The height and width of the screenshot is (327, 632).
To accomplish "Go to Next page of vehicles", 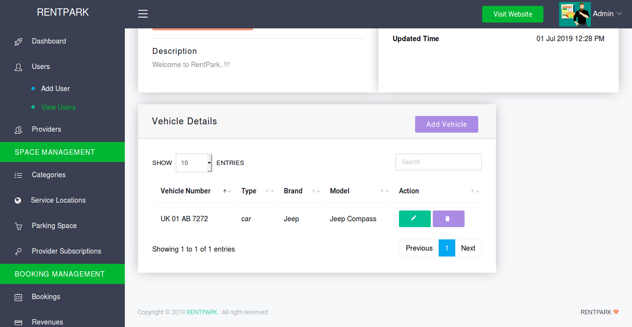I will (468, 248).
